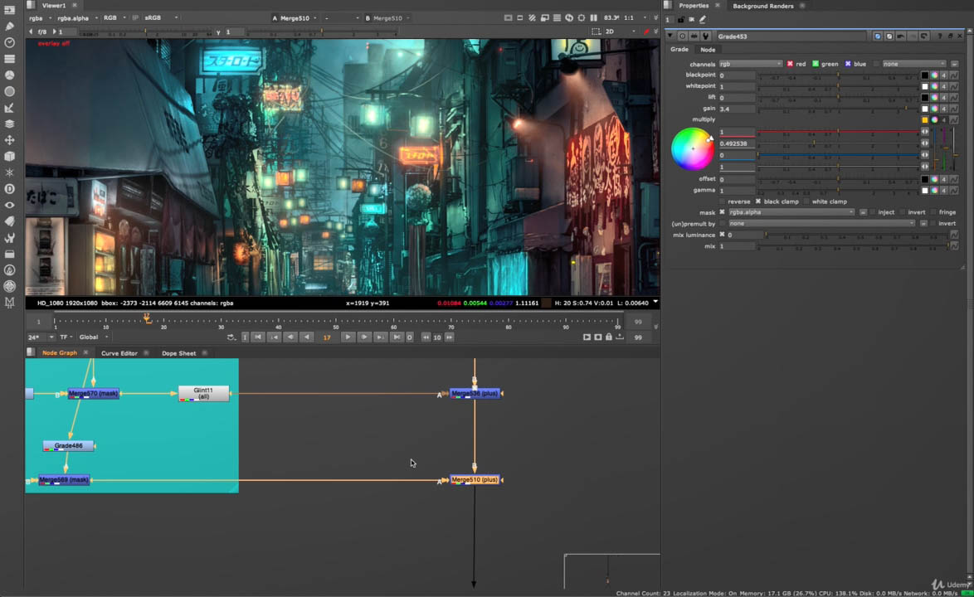Image resolution: width=974 pixels, height=597 pixels.
Task: Click the pencil edit icon in Properties
Action: click(703, 20)
